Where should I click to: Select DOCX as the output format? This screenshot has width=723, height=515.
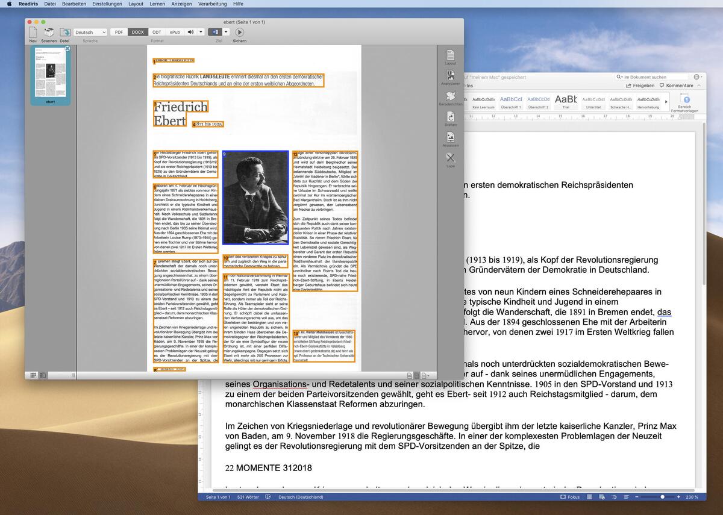coord(137,32)
